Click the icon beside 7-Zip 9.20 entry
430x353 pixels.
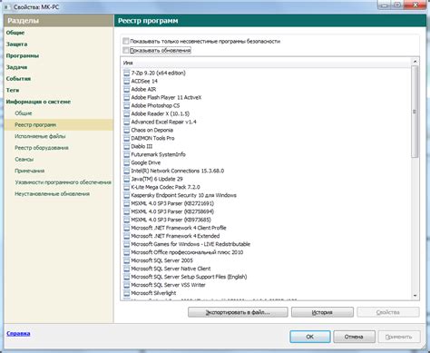[x=126, y=73]
